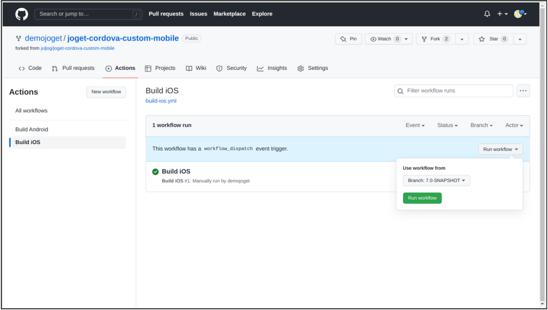Click the New workflow button
Screen dimensions: 548x310
click(x=106, y=92)
